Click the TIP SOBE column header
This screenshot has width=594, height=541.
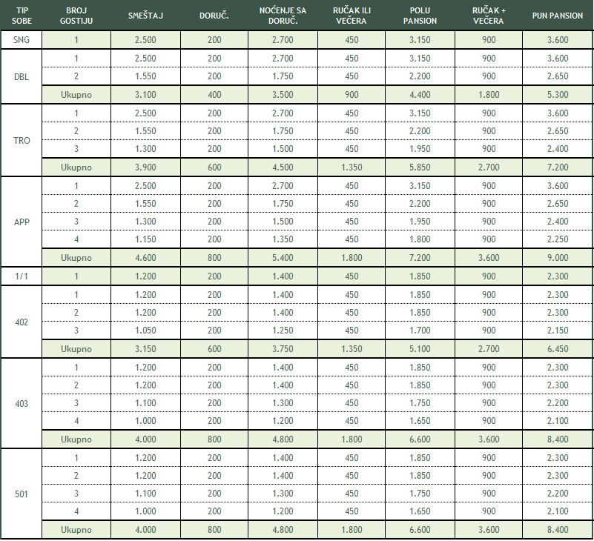[x=22, y=16]
